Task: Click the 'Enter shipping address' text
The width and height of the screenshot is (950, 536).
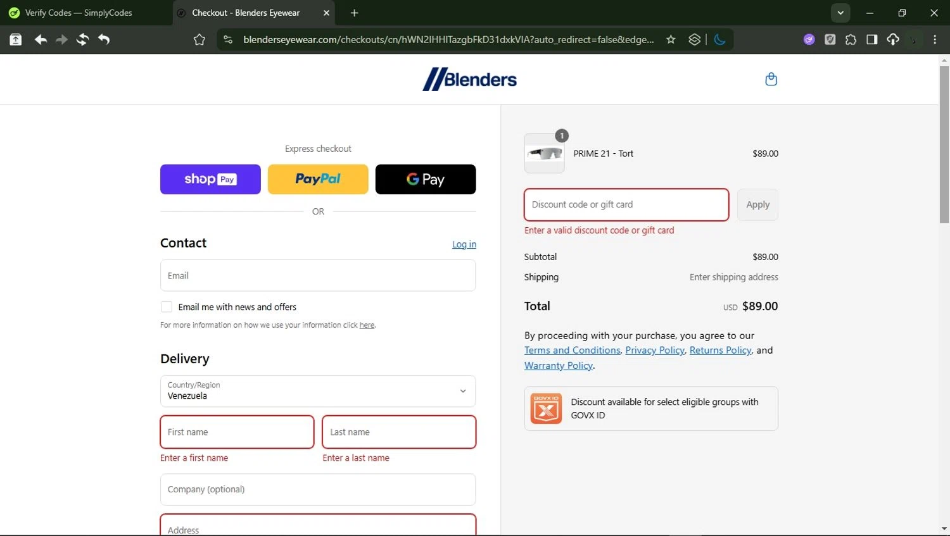Action: [x=733, y=277]
